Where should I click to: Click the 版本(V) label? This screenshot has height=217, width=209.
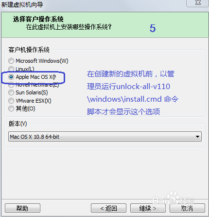(17, 124)
